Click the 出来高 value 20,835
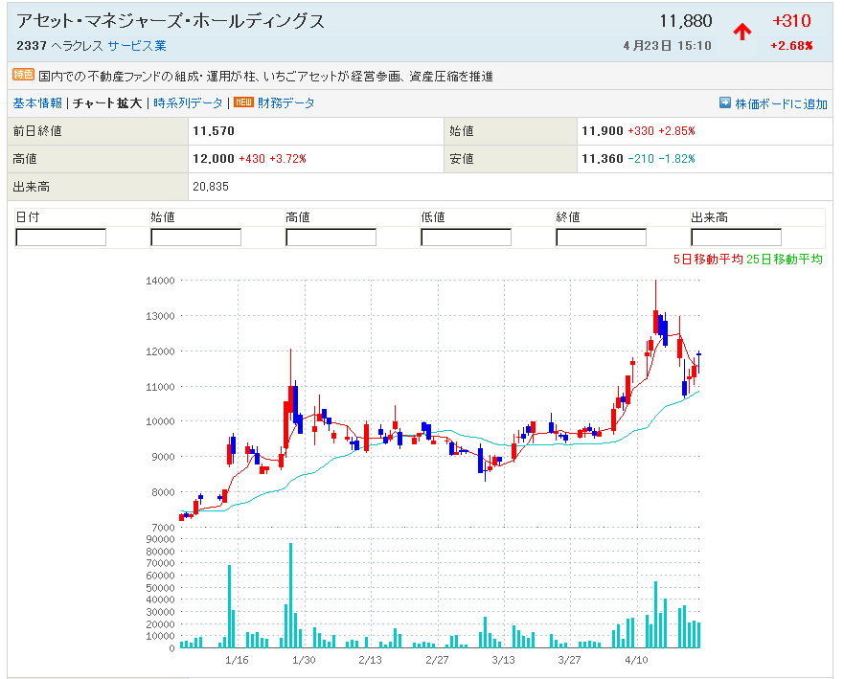Screen dimensions: 844x679 [x=211, y=187]
